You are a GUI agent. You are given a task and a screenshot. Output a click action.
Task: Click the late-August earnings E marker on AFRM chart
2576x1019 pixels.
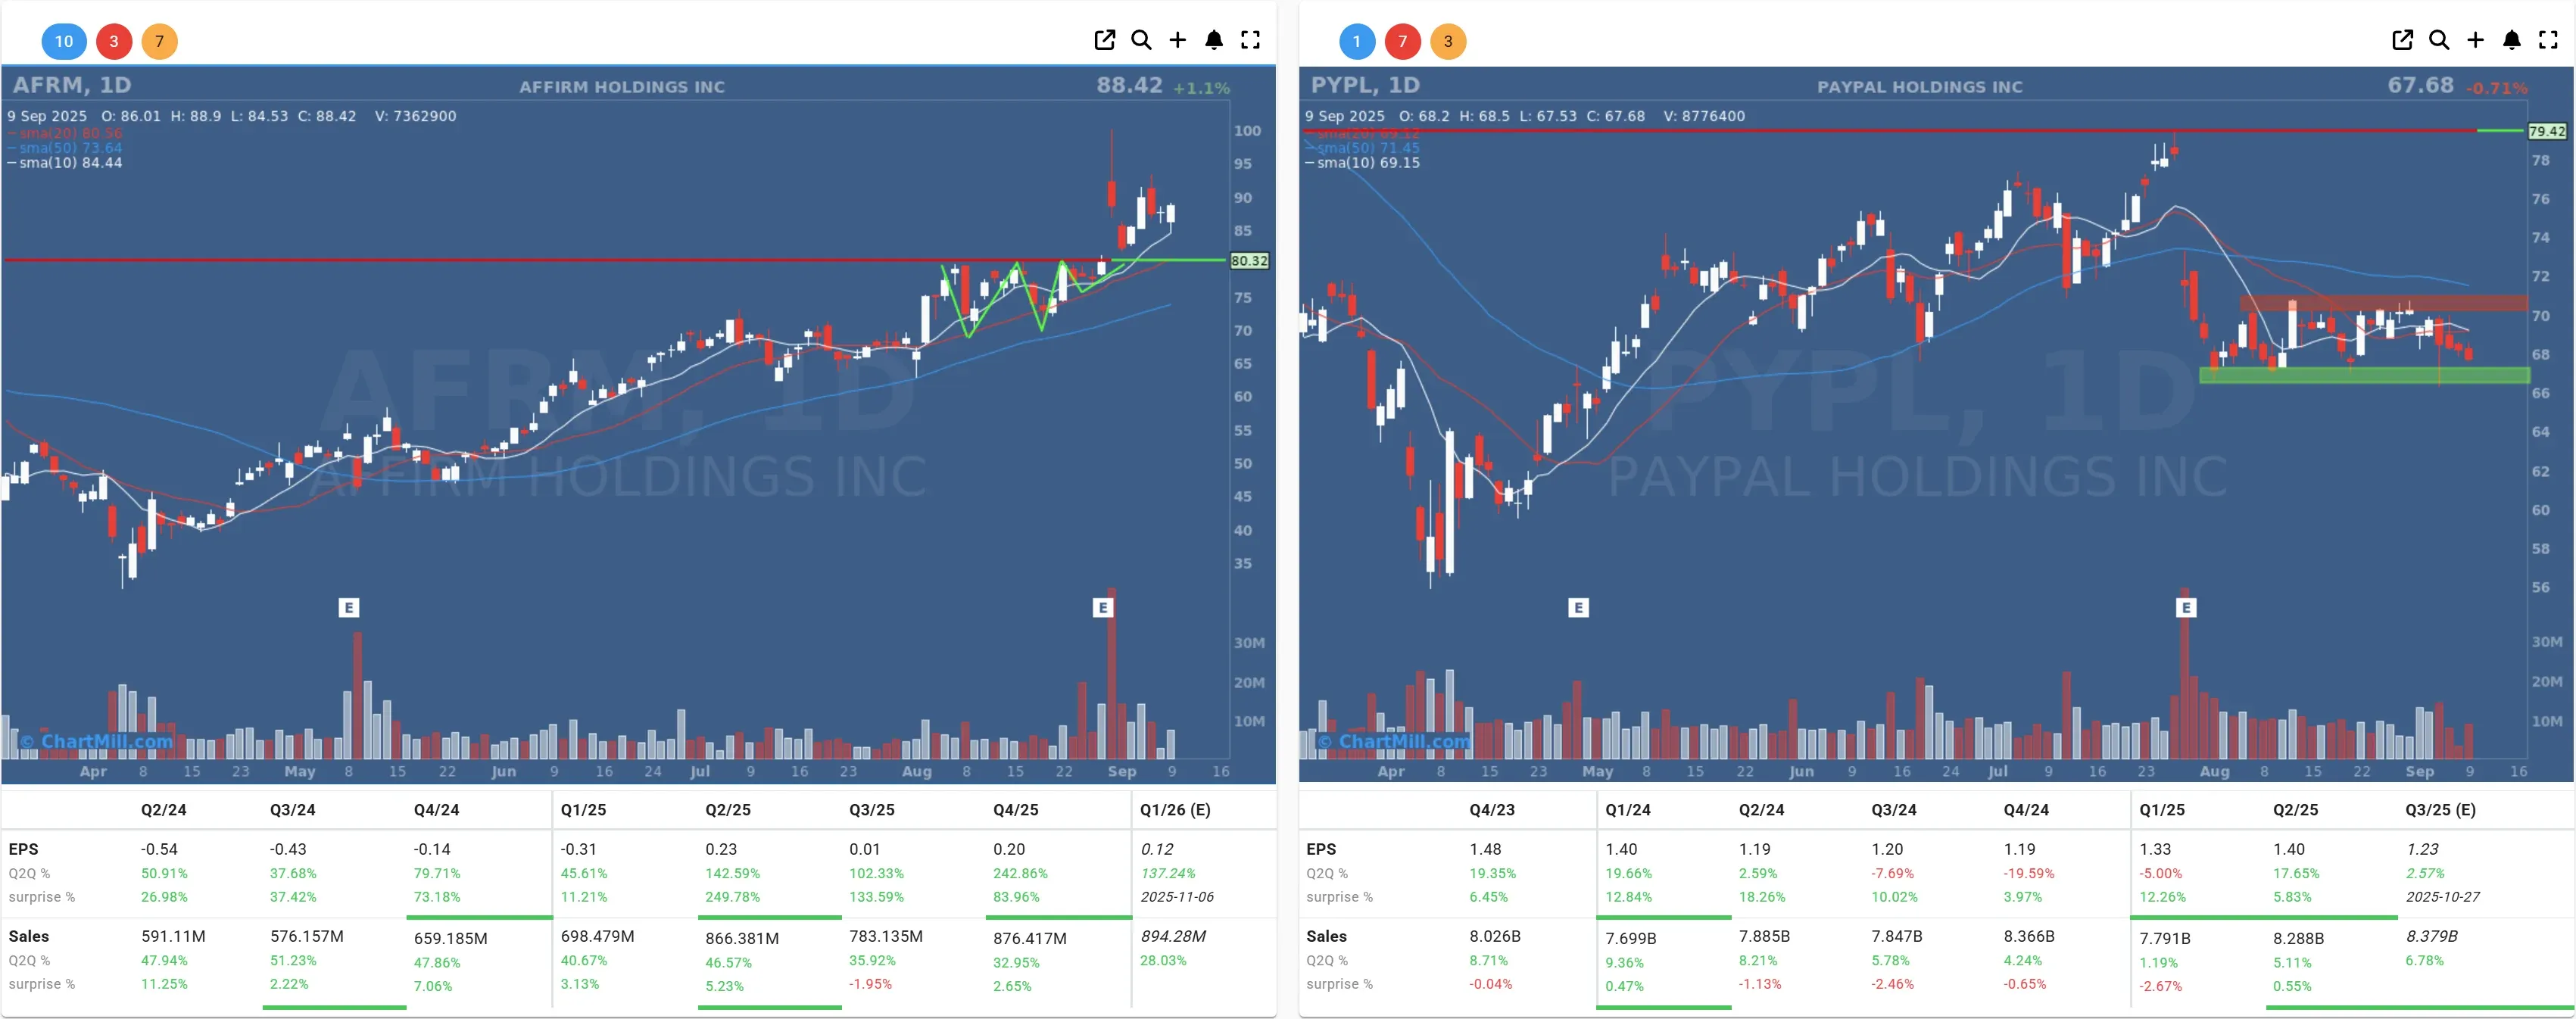[1103, 607]
